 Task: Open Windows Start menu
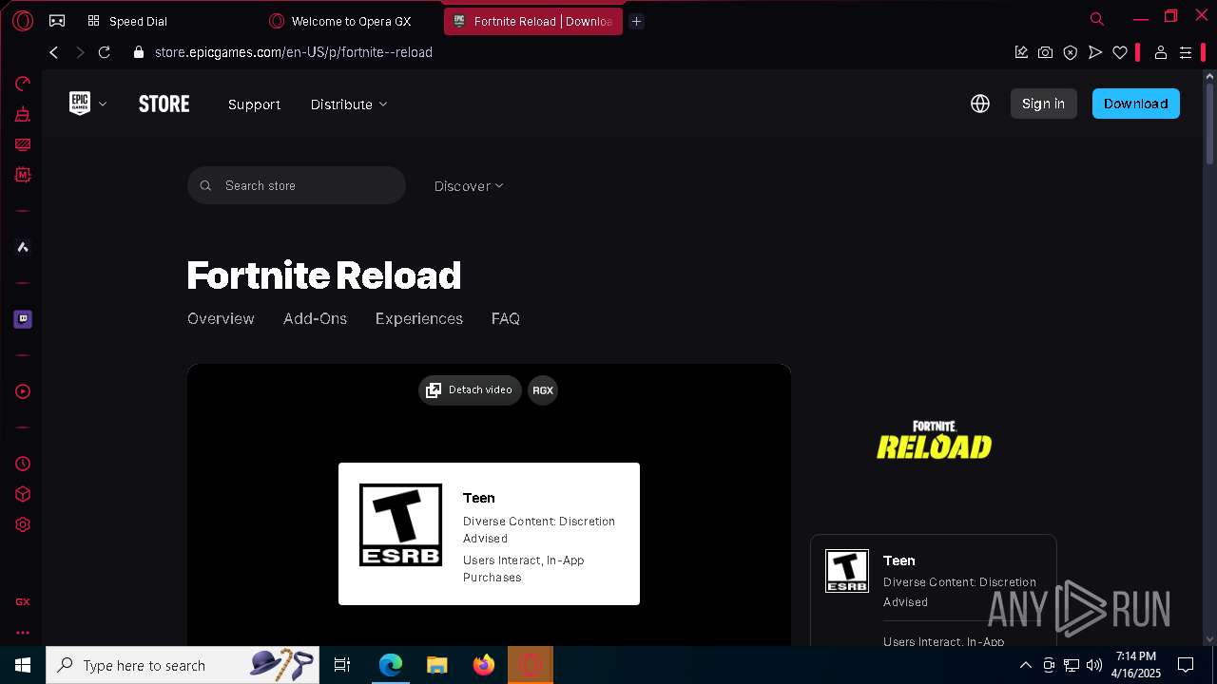point(23,665)
